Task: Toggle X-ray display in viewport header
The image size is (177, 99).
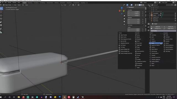Action: click(x=136, y=5)
